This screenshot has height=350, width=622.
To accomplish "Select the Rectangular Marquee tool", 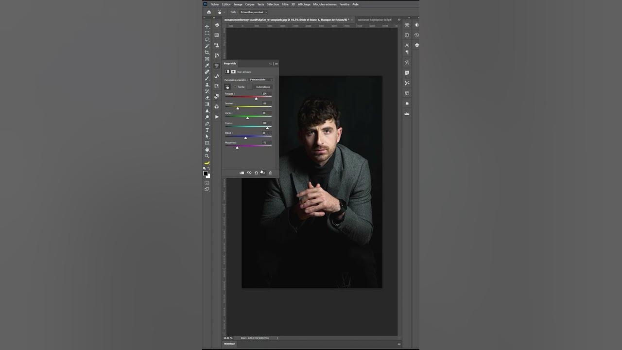I will (207, 33).
